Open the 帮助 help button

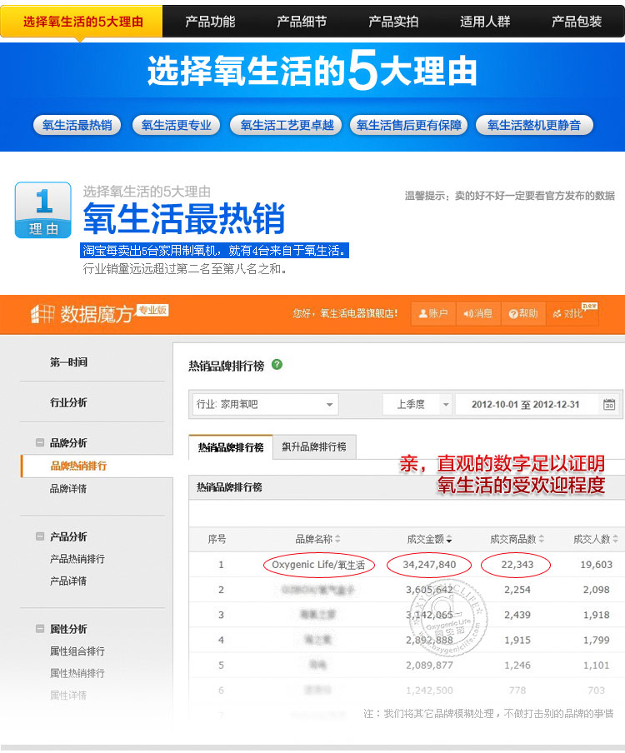coord(523,313)
